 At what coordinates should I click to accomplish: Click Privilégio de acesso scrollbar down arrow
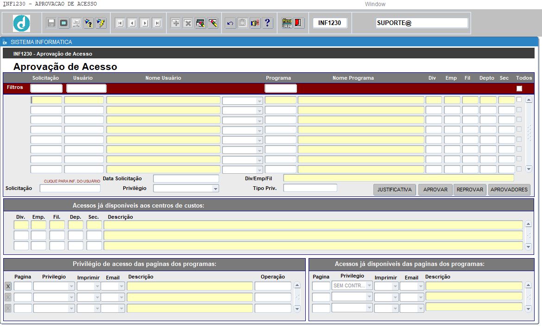pyautogui.click(x=297, y=309)
